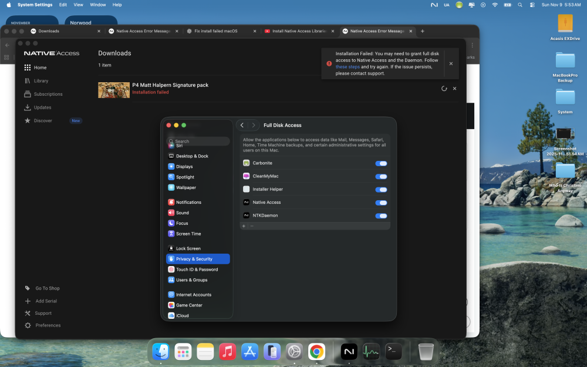This screenshot has width=587, height=367.
Task: Select Sound settings
Action: pos(198,213)
